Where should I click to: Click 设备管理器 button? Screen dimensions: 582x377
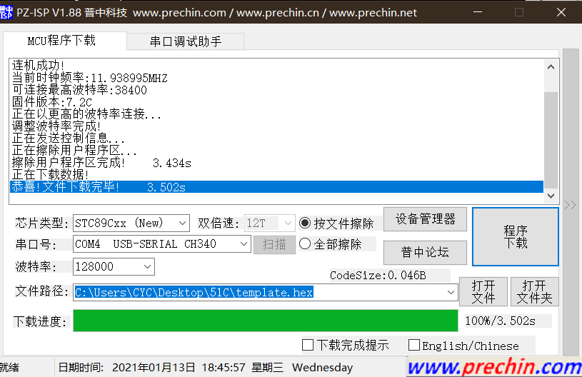425,219
